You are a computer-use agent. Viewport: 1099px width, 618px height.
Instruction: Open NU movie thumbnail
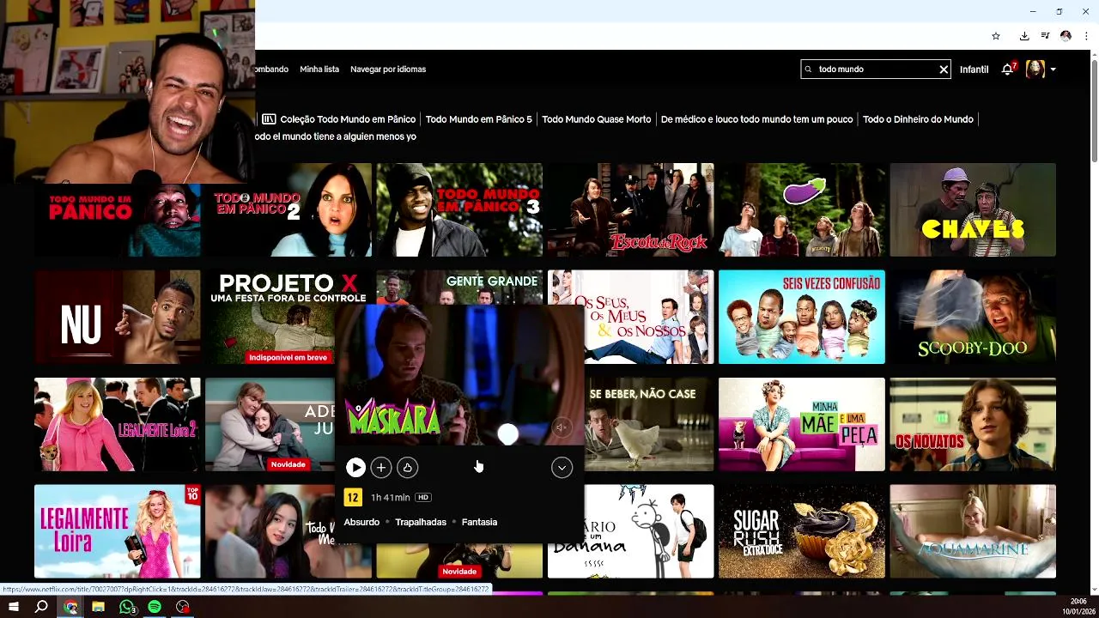pyautogui.click(x=118, y=317)
